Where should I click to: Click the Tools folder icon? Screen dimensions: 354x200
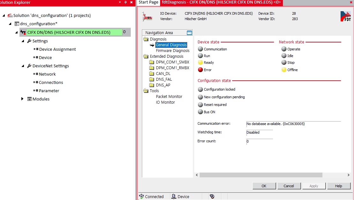(146, 91)
